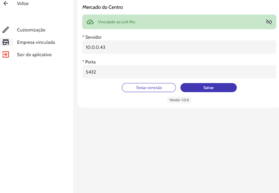279x193 pixels.
Task: Click the Servidor input field
Action: point(179,47)
